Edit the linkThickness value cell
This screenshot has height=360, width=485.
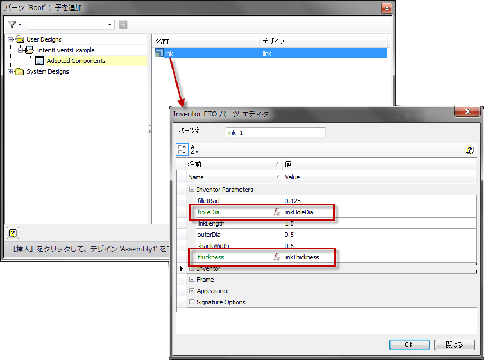379,257
